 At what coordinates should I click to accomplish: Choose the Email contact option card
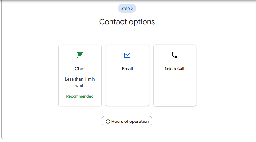tap(128, 75)
